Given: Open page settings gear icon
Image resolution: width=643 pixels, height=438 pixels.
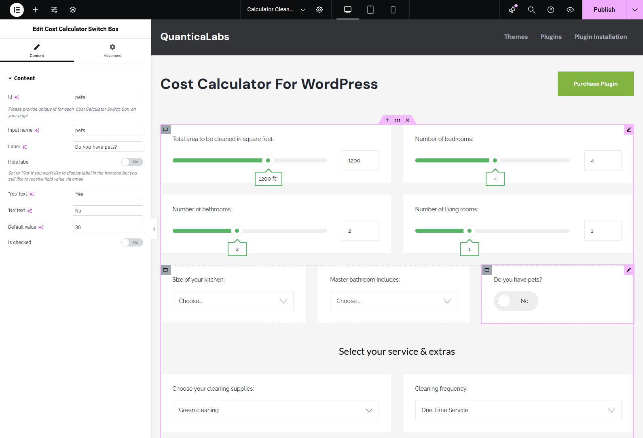Looking at the screenshot, I should click(319, 10).
